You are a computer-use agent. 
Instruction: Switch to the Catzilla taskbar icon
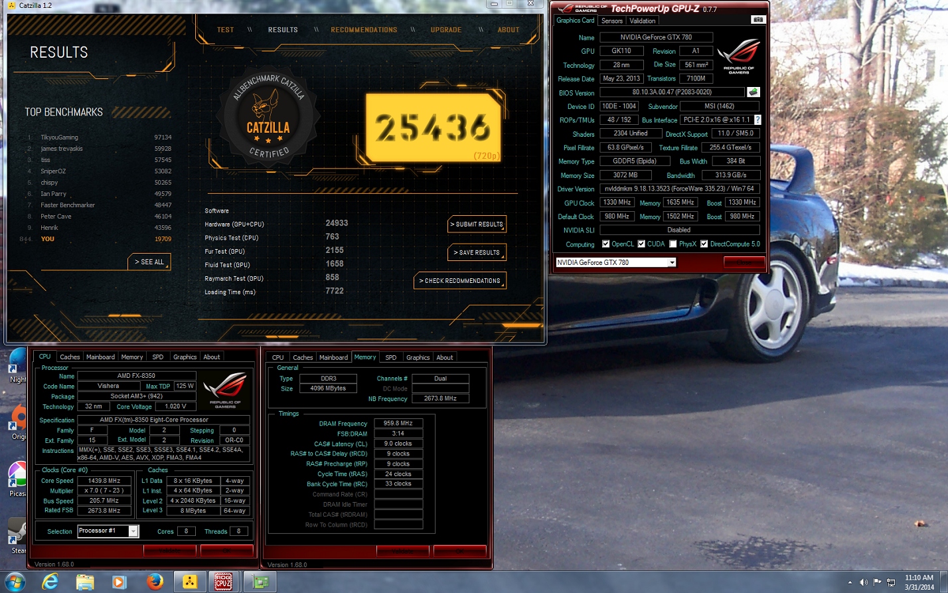click(x=190, y=582)
